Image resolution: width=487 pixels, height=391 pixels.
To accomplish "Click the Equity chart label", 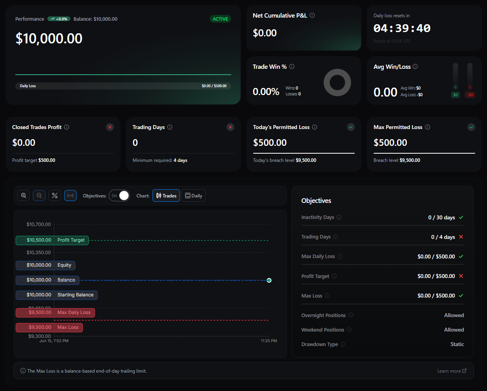I will pos(46,265).
